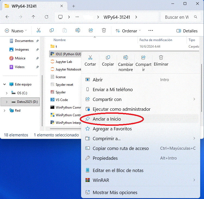204x199 pixels.
Task: Choose Enviar a Mi teléfono
Action: pyautogui.click(x=140, y=90)
